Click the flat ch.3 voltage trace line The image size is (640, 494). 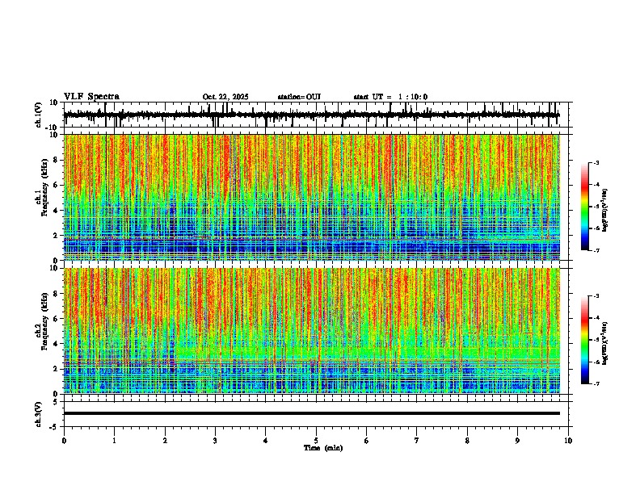coord(312,413)
